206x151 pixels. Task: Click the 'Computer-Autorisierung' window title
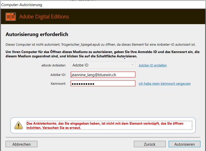(22, 5)
